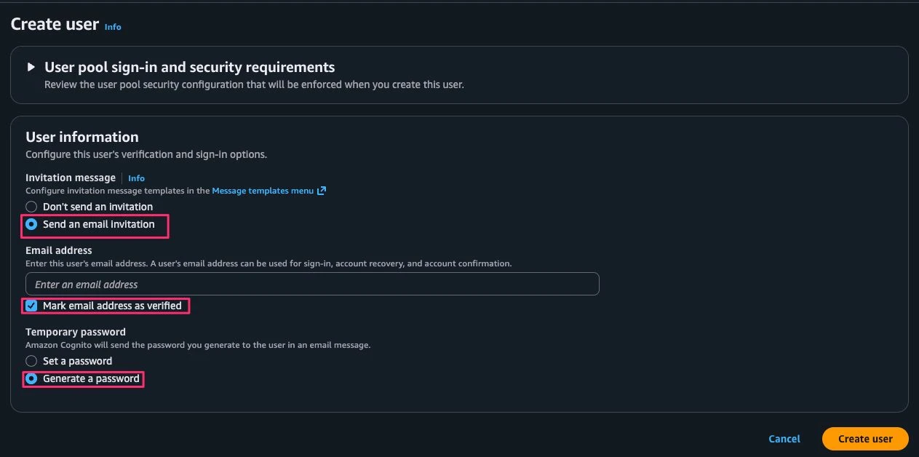This screenshot has height=457, width=919.
Task: Click the 'User information' panel heading
Action: (82, 137)
